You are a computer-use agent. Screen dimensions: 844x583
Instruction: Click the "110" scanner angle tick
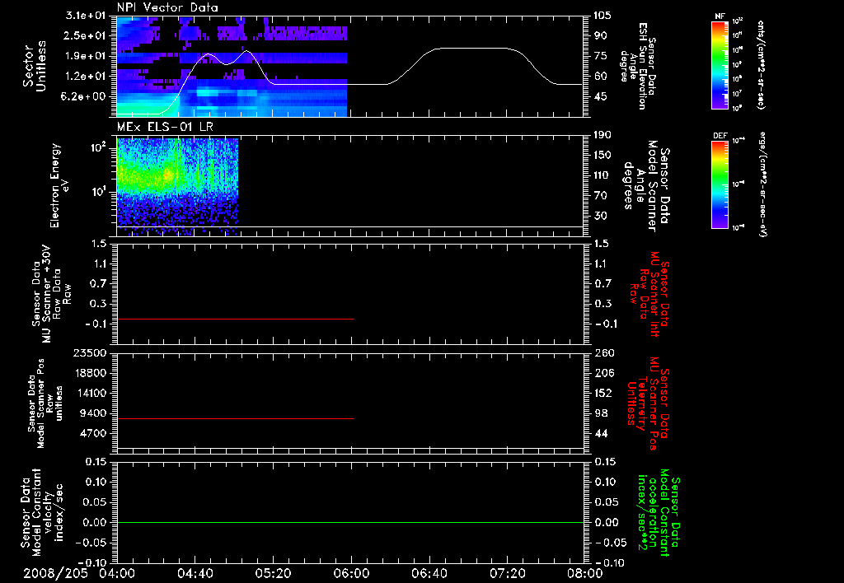pyautogui.click(x=602, y=175)
